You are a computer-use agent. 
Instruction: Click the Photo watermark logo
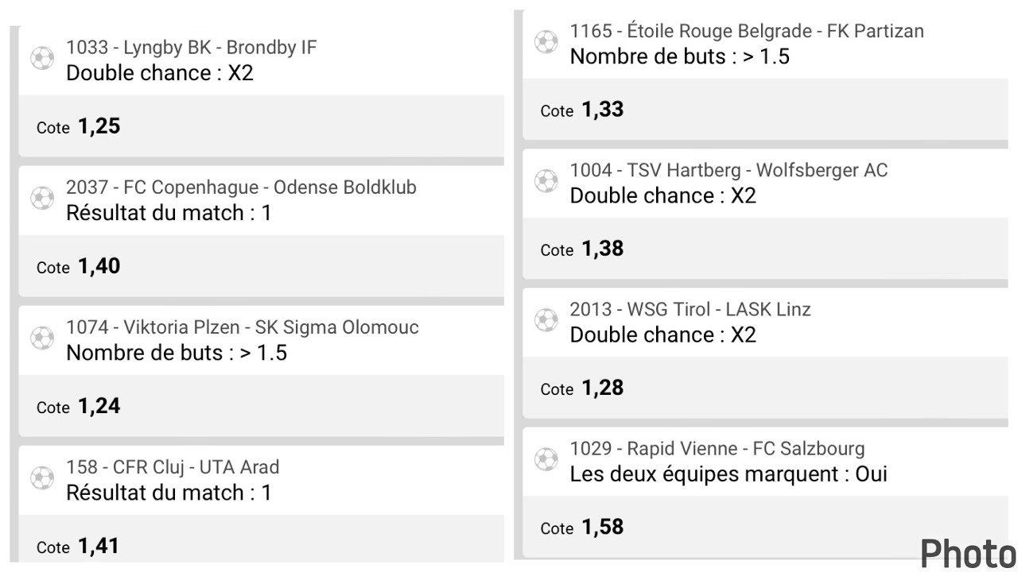[969, 554]
